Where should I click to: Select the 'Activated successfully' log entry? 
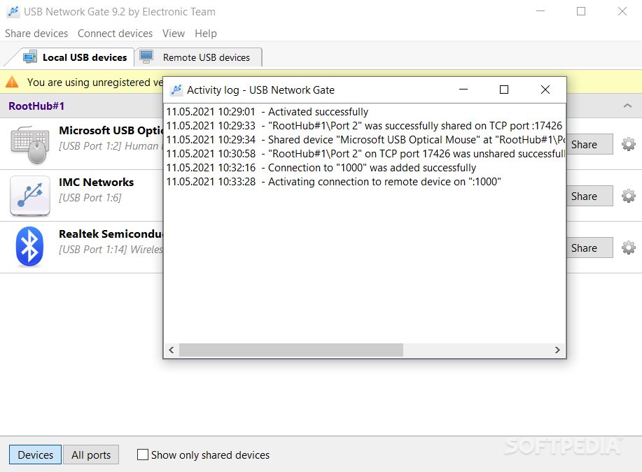click(267, 112)
